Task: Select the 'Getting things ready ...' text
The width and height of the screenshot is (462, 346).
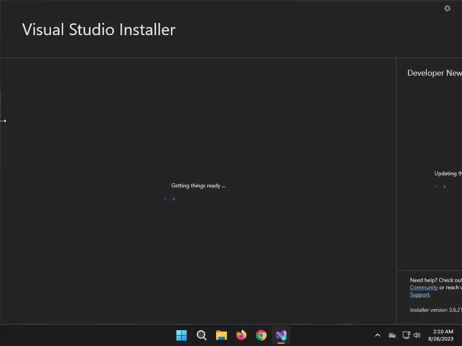Action: [x=198, y=186]
